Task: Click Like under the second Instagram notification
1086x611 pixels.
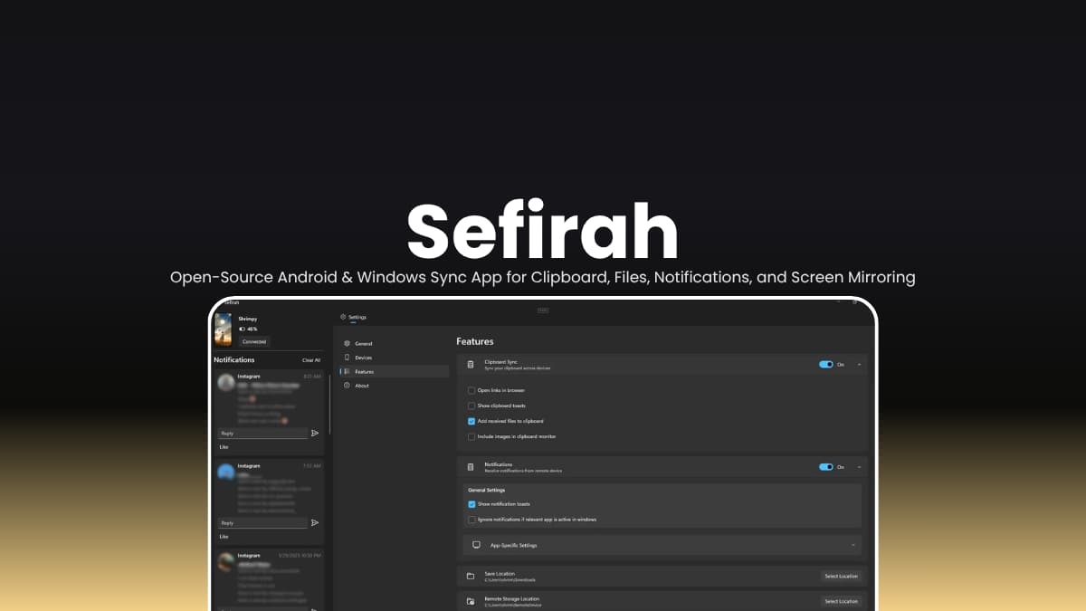Action: click(x=224, y=536)
